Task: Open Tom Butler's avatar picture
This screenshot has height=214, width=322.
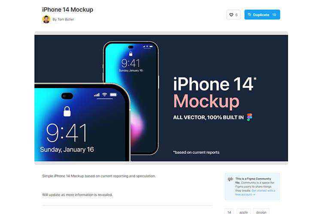Action: coord(46,19)
